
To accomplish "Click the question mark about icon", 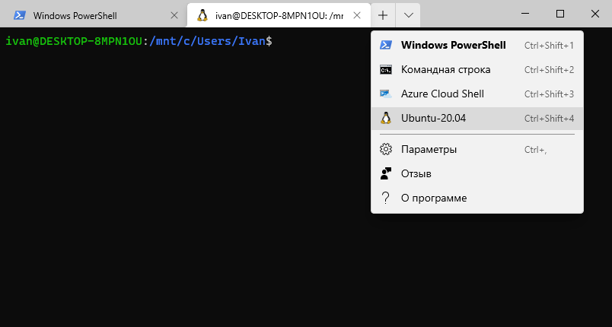I will [x=386, y=198].
